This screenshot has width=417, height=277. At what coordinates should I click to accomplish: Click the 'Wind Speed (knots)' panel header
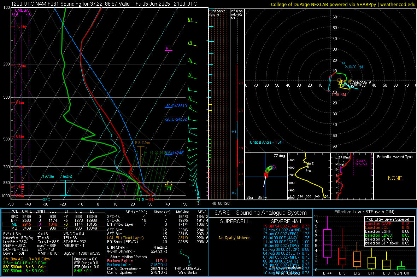point(217,12)
